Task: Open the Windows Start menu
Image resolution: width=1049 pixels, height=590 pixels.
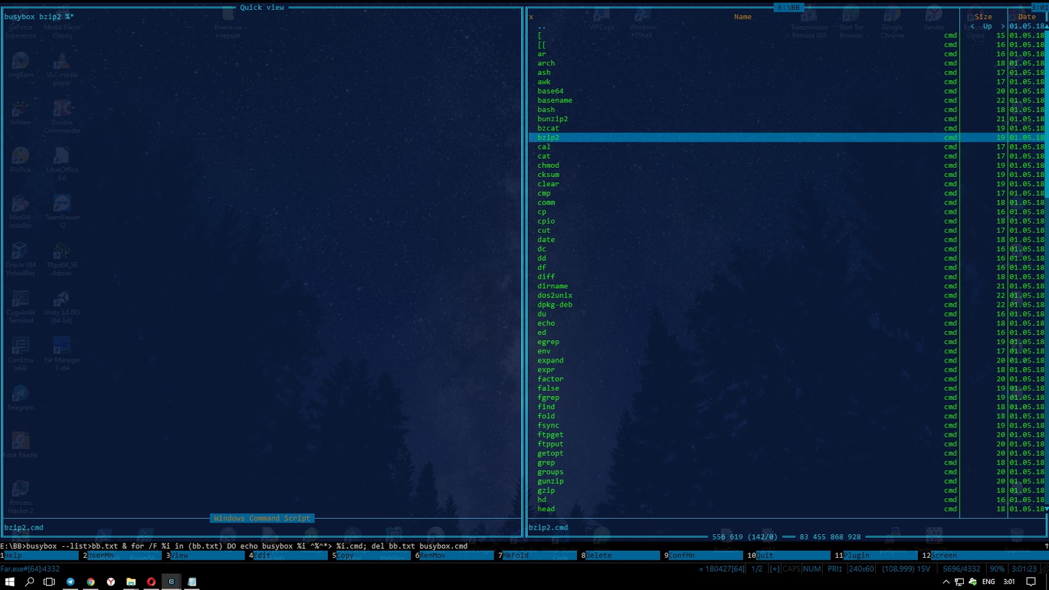Action: pos(10,581)
